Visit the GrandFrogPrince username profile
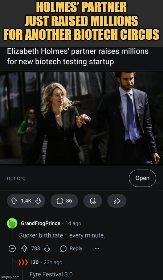The image size is (163, 280). [x=40, y=223]
